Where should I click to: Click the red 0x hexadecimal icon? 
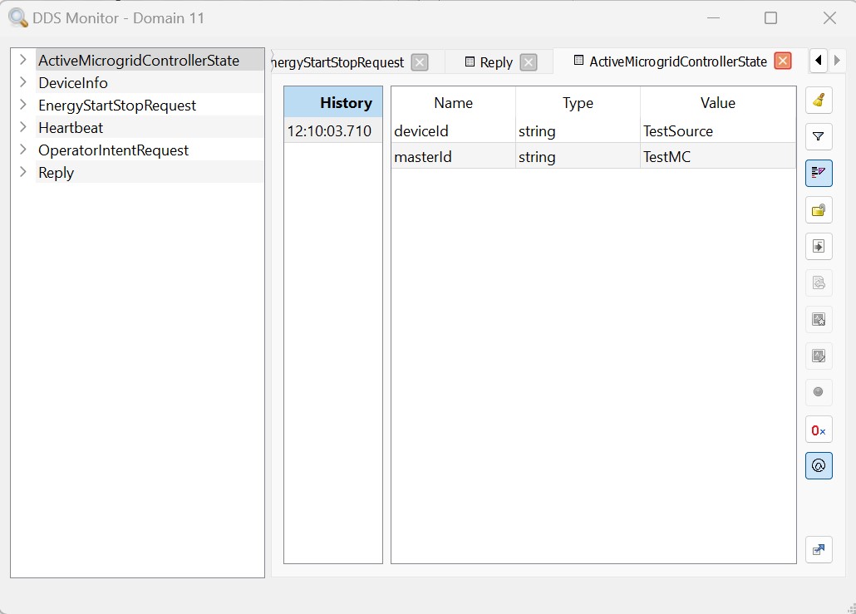819,430
